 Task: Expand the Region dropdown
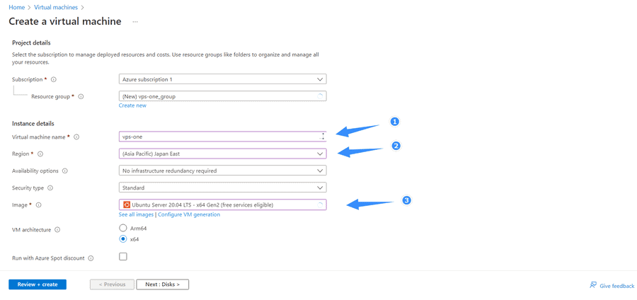click(x=223, y=154)
